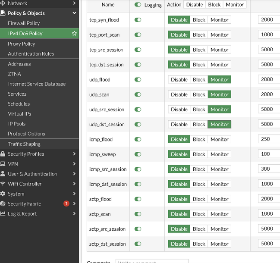Set tcp_port_scan action to Monitor
Screen dimensions: 280x263
pos(219,35)
